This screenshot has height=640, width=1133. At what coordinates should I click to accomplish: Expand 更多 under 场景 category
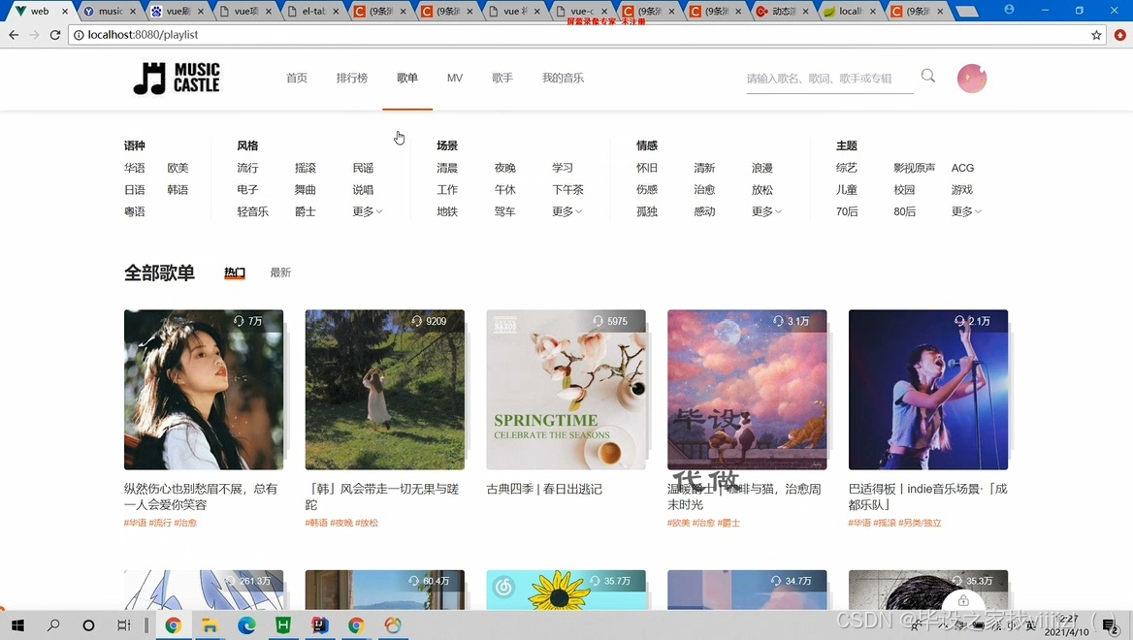566,211
